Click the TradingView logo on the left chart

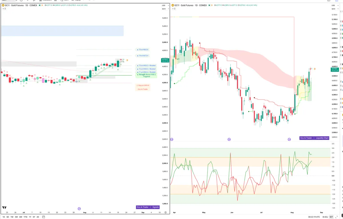(x=4, y=207)
